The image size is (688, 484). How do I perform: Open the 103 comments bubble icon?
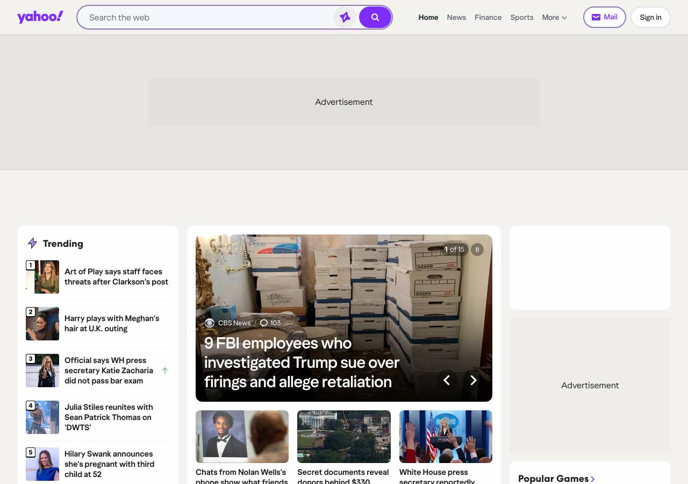[x=264, y=323]
